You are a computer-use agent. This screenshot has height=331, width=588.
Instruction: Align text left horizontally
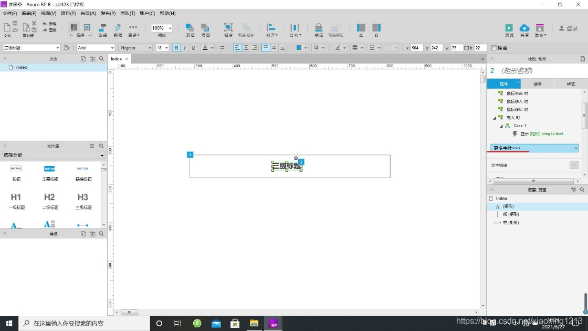237,48
